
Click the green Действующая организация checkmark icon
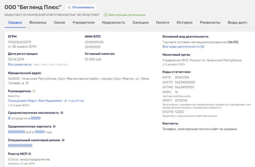pyautogui.click(x=106, y=15)
